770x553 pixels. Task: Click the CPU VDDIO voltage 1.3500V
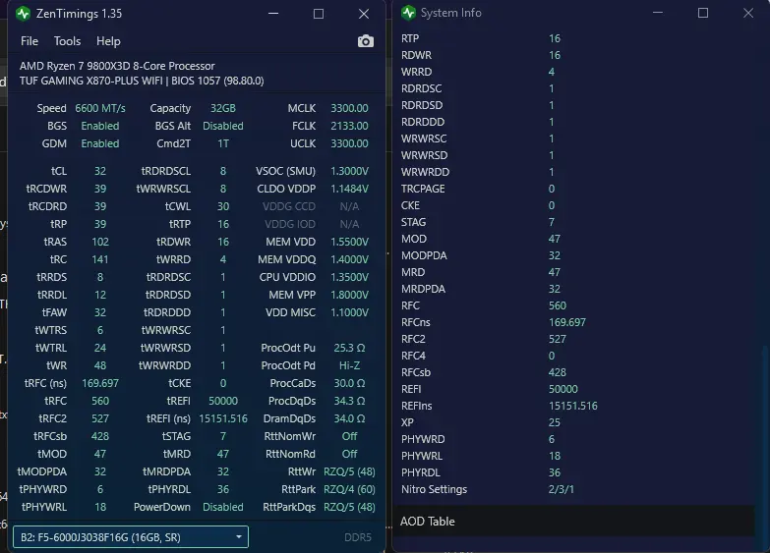[x=349, y=277]
